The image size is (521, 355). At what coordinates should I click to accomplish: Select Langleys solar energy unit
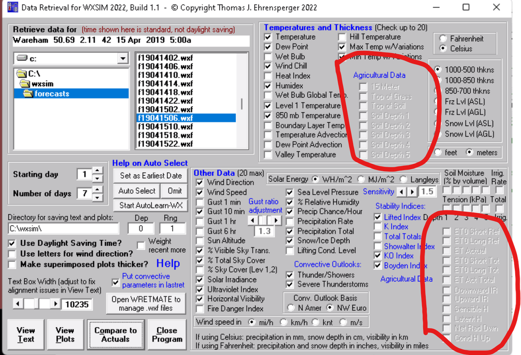coord(403,179)
